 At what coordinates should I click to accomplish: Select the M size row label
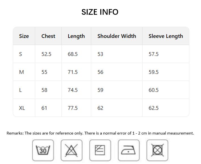click(21, 72)
